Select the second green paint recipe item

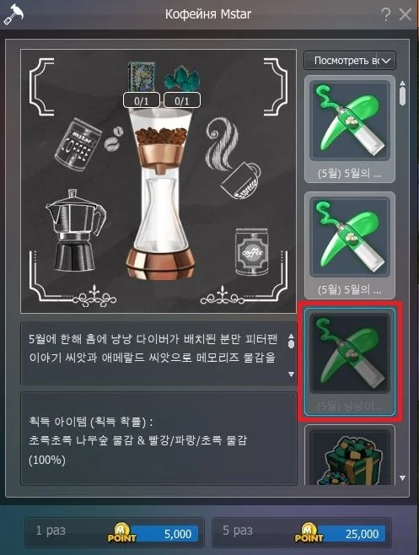(350, 245)
